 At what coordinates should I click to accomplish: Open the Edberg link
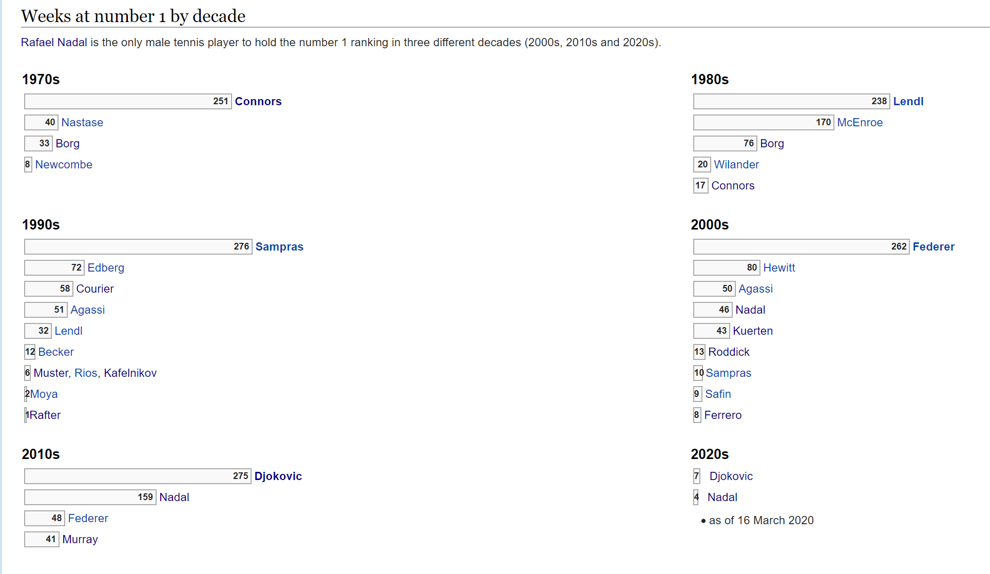(106, 268)
